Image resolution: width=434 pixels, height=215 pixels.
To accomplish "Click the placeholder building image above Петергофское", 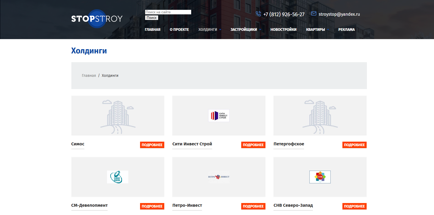I will point(320,116).
